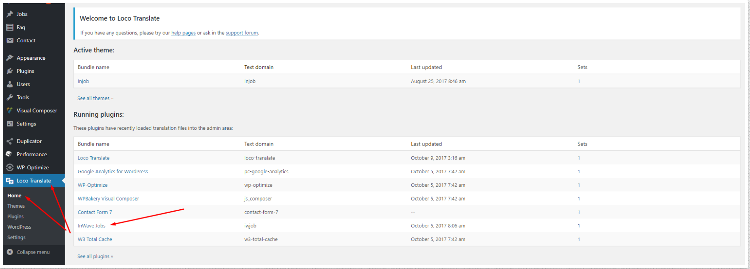The width and height of the screenshot is (750, 269).
Task: Open the Users menu
Action: (x=23, y=84)
